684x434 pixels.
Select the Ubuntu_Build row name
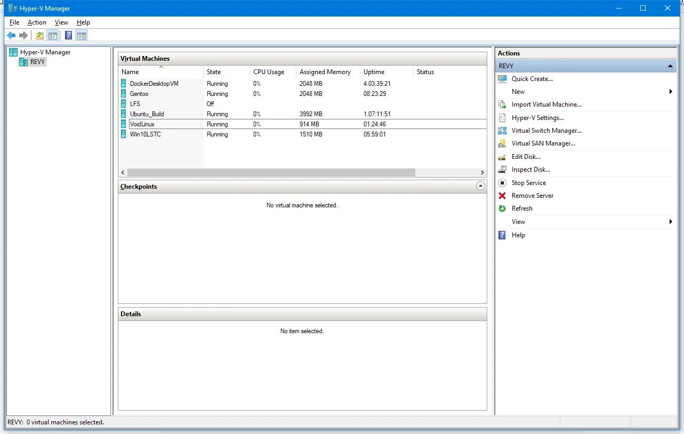[x=147, y=114]
